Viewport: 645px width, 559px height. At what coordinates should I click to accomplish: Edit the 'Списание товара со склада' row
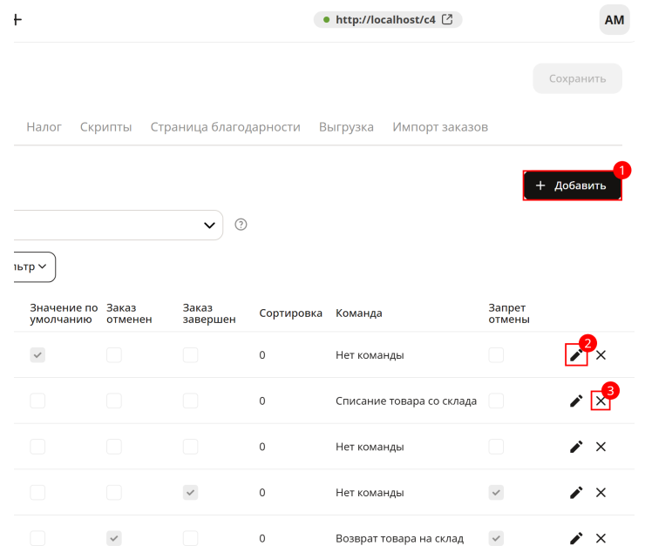(576, 401)
